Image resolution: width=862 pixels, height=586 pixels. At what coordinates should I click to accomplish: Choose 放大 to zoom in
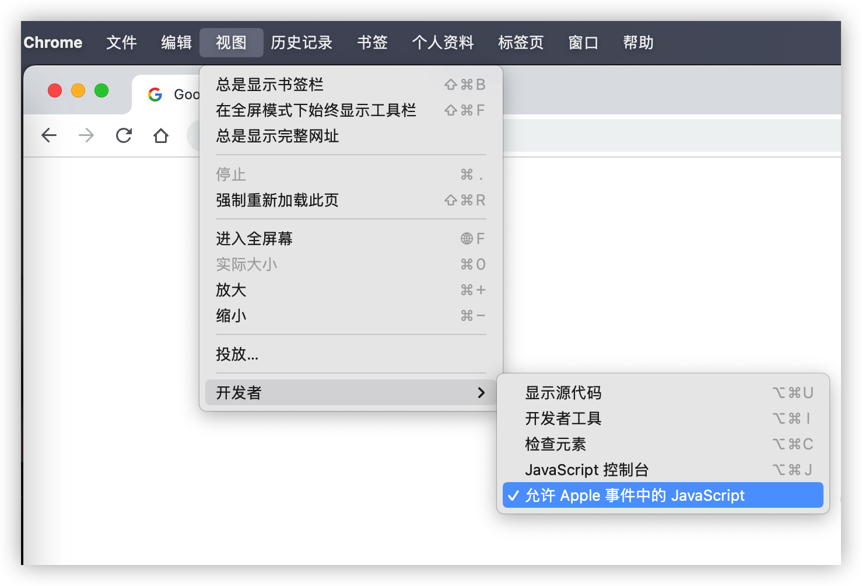(351, 290)
